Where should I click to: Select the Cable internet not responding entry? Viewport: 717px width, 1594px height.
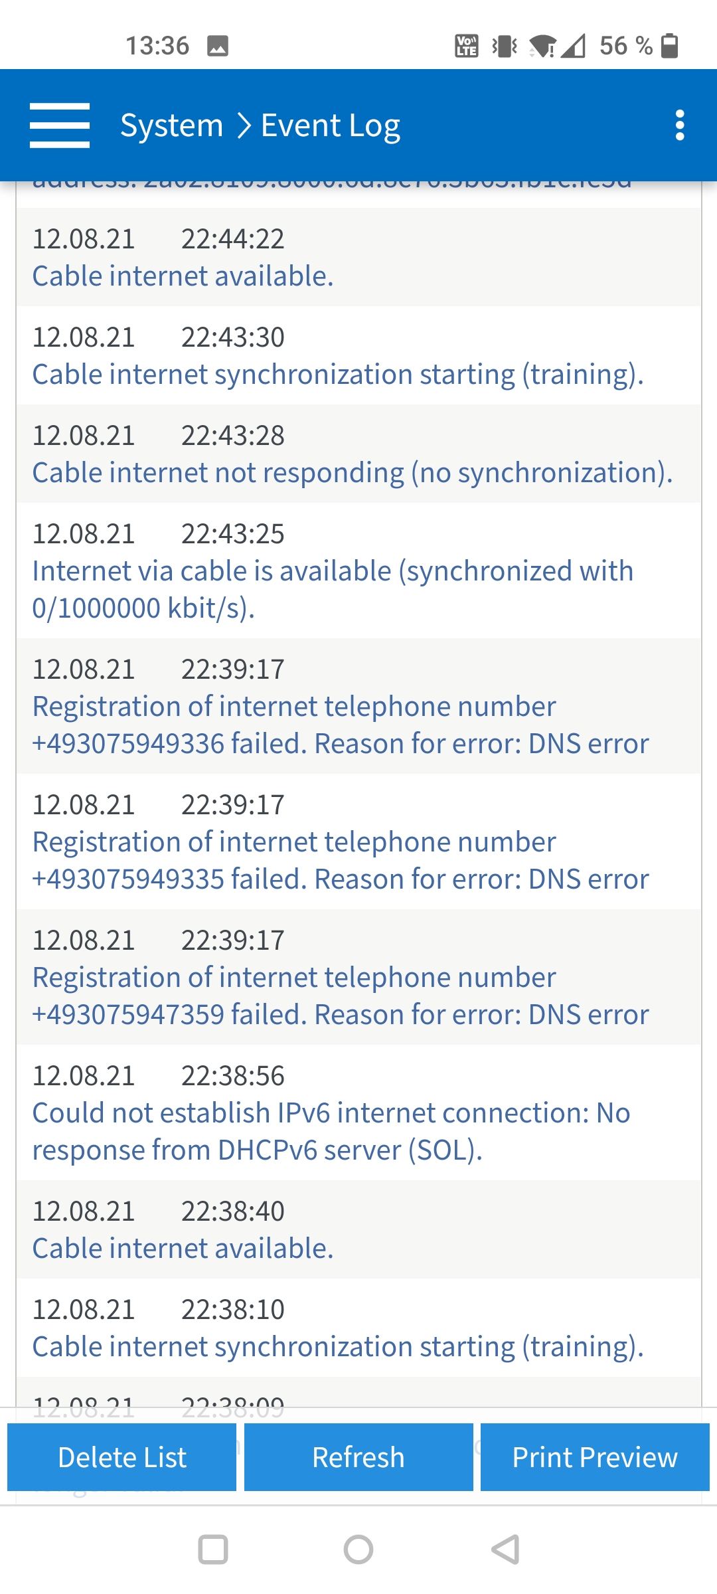[358, 454]
